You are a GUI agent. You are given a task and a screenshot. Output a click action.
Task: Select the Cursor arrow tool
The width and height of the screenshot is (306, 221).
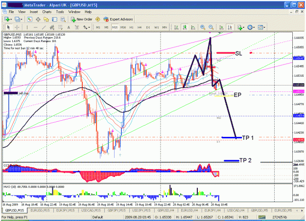coord(8,27)
